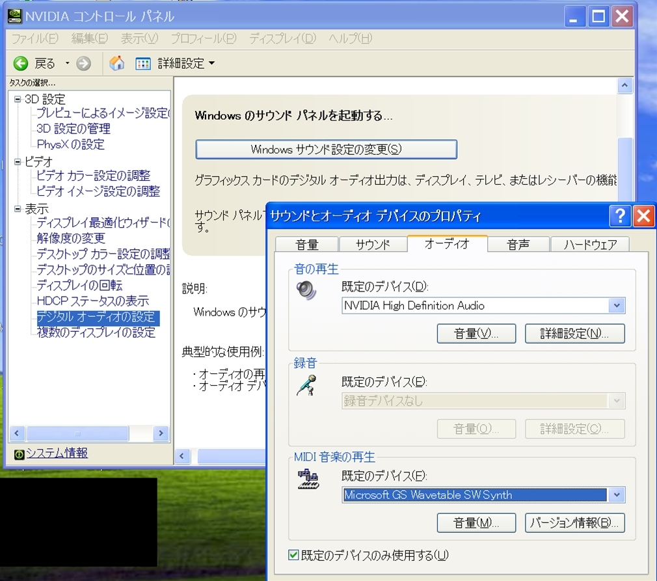
Task: Switch to the 音声 tab
Action: pos(518,245)
